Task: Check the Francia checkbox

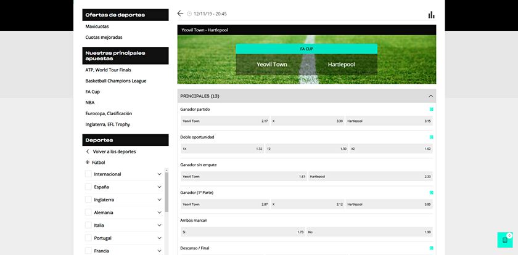Action: click(x=88, y=251)
